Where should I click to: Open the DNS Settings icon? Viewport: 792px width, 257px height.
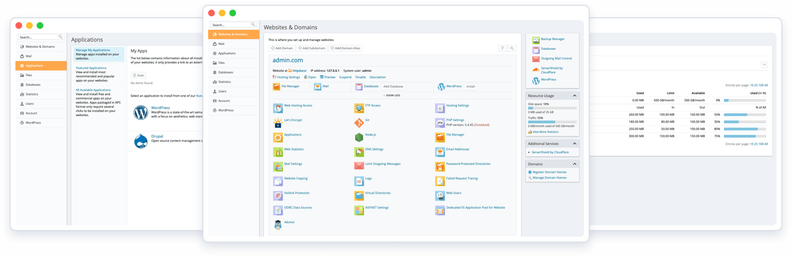[x=359, y=152]
